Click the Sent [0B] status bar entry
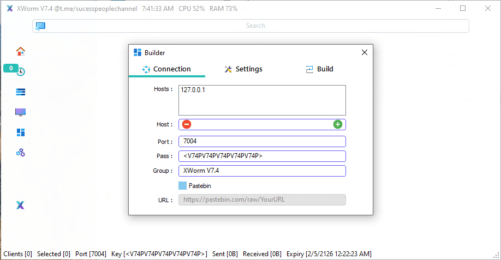Image resolution: width=501 pixels, height=260 pixels. click(x=225, y=254)
